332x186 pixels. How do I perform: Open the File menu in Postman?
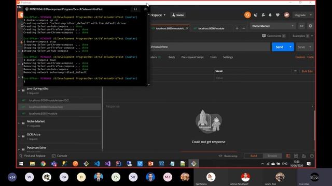click(x=19, y=7)
